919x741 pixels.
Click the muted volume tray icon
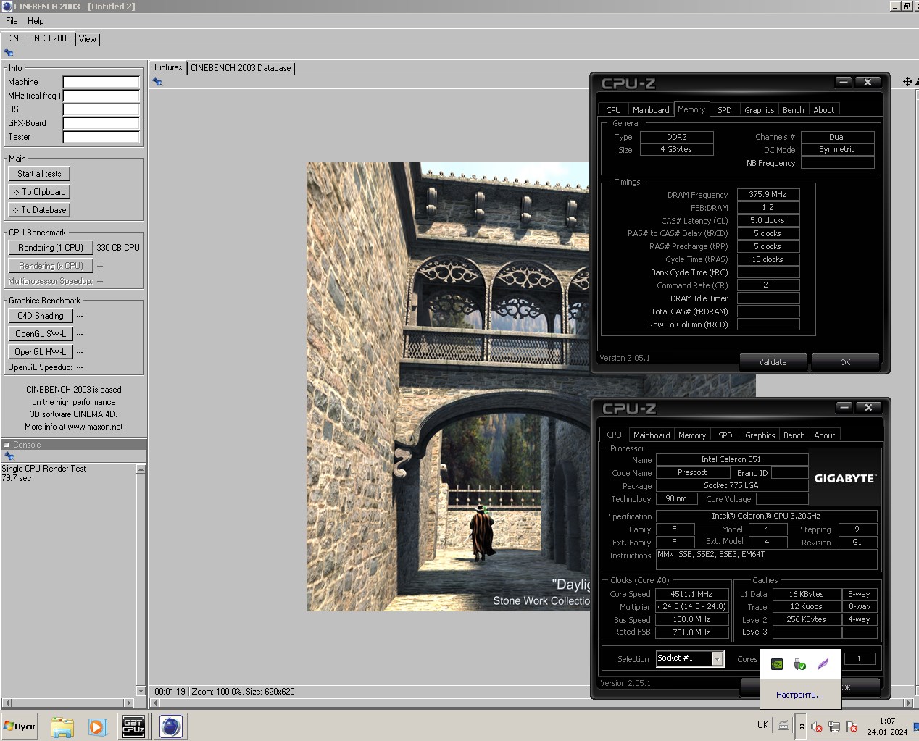click(817, 727)
